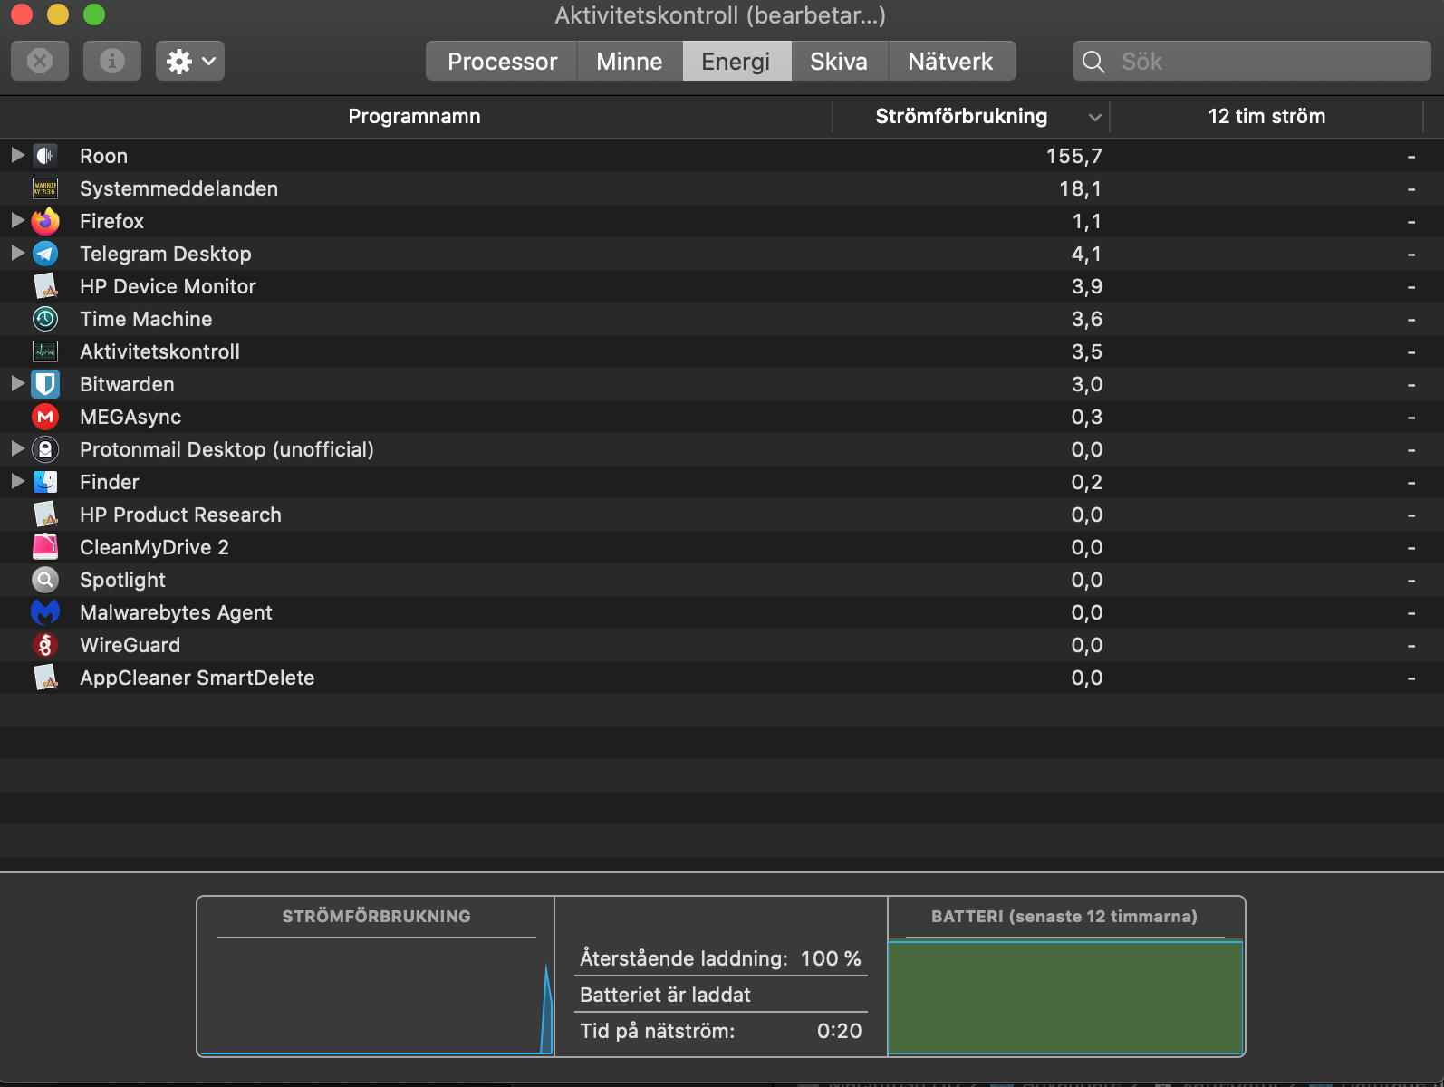The height and width of the screenshot is (1087, 1444).
Task: Select the Energi tab
Action: point(736,61)
